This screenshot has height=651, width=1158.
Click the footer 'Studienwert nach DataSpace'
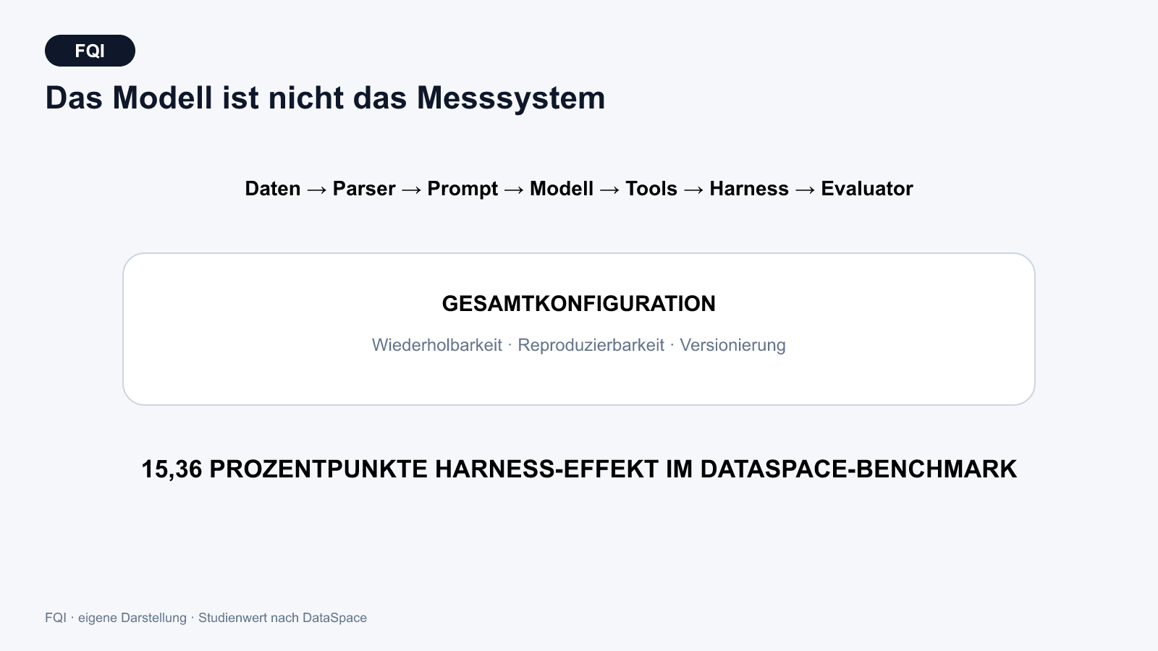(x=282, y=618)
